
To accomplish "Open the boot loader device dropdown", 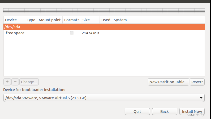I will click(104, 98).
